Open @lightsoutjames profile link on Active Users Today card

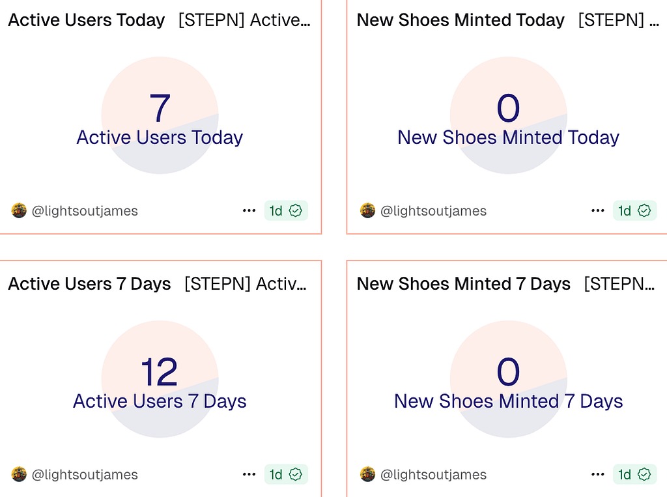tap(85, 210)
